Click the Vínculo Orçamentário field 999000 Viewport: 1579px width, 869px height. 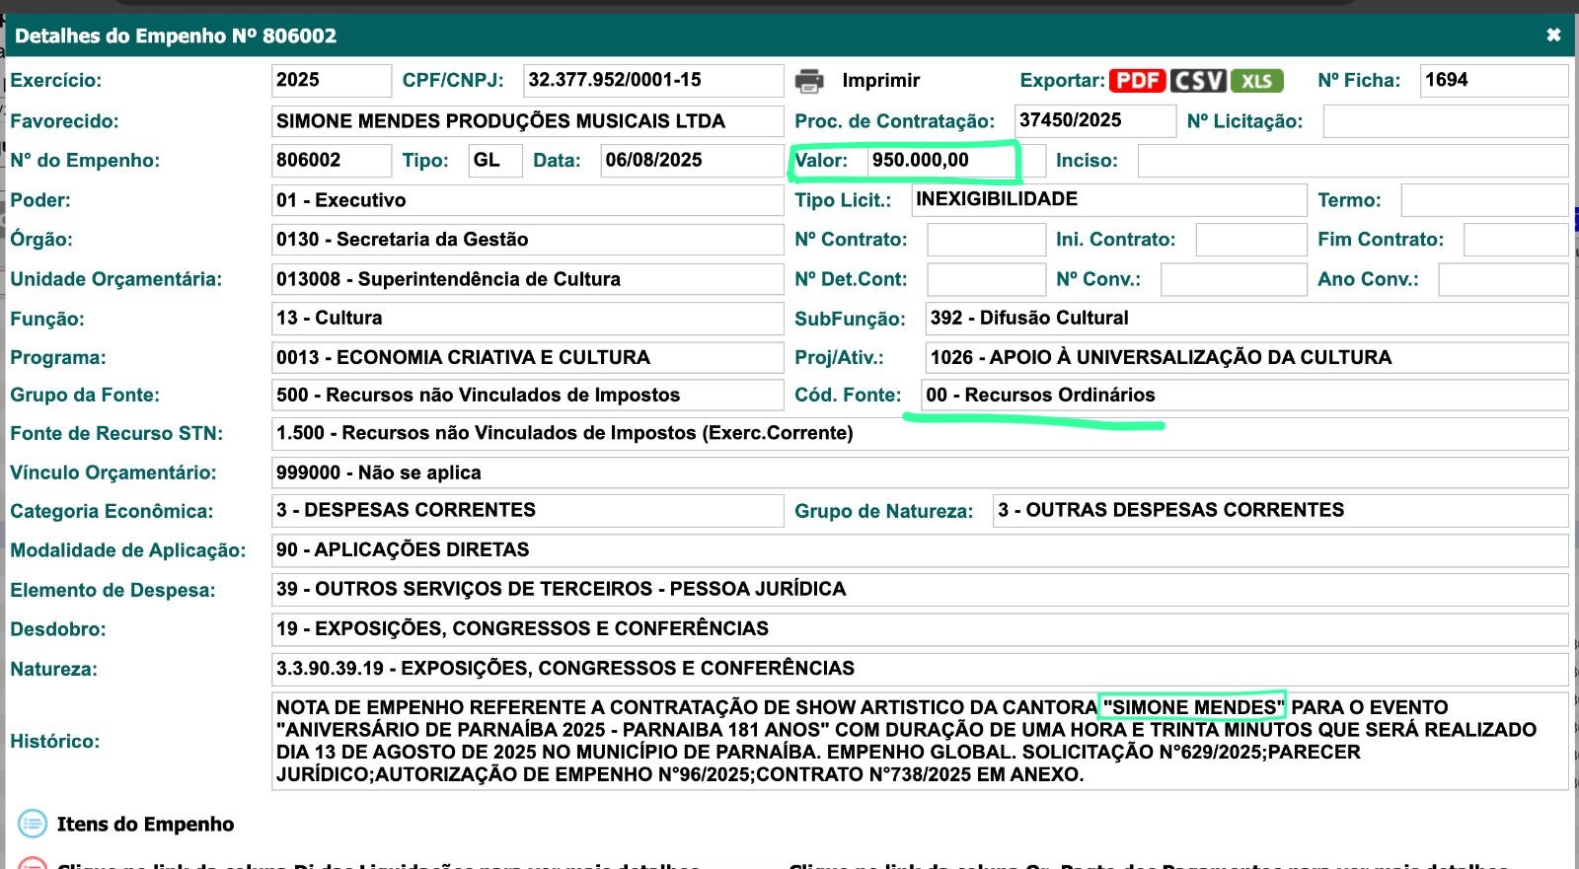point(920,473)
